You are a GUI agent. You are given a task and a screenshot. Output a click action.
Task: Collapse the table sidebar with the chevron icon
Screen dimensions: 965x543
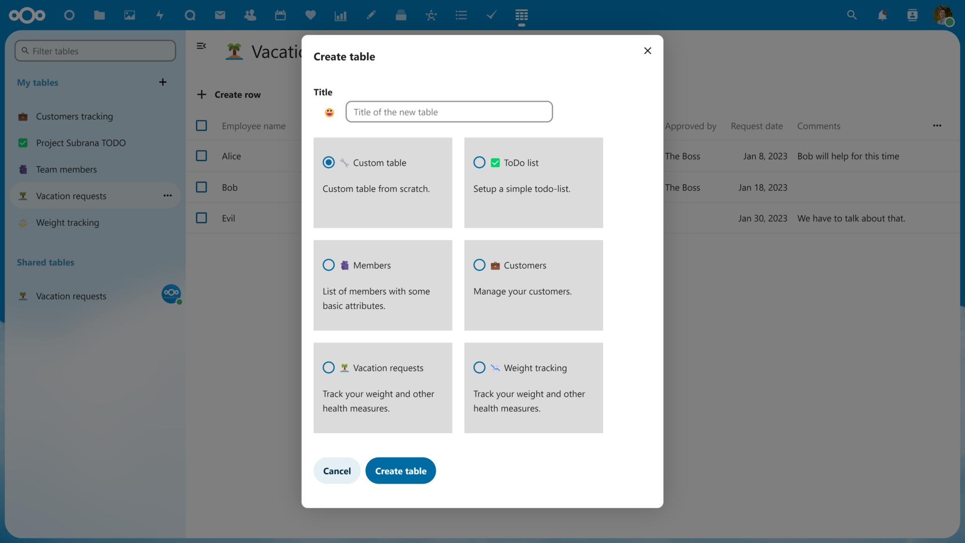tap(202, 46)
